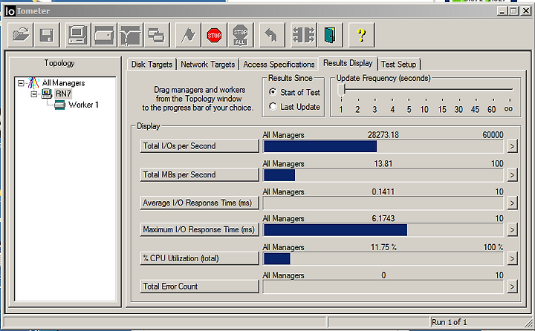Open arrow next to Total MBs bar
This screenshot has width=535, height=331.
tap(512, 175)
